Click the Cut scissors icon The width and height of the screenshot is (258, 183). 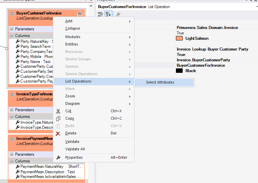(x=58, y=111)
